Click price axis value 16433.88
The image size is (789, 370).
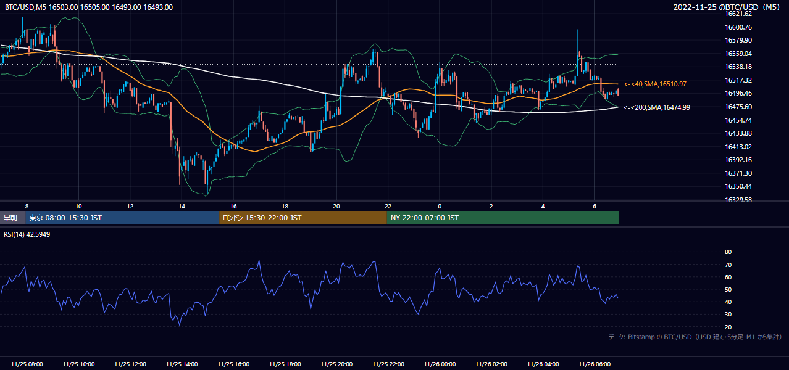pyautogui.click(x=738, y=133)
